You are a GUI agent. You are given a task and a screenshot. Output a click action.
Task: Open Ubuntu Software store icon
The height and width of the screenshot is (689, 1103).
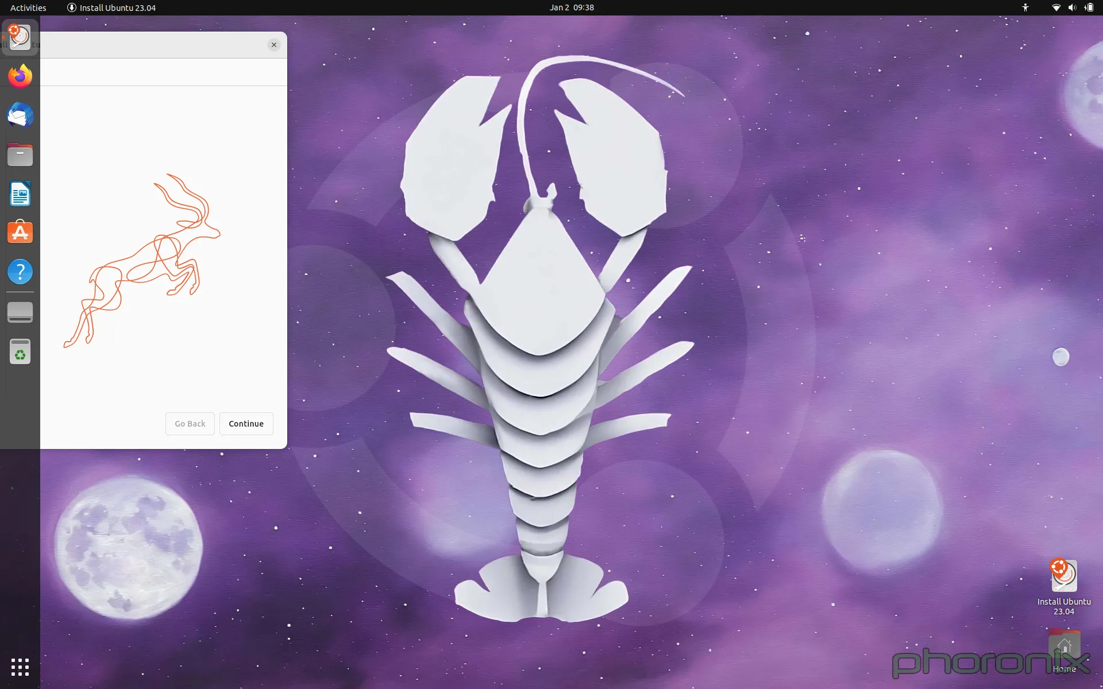click(x=20, y=233)
